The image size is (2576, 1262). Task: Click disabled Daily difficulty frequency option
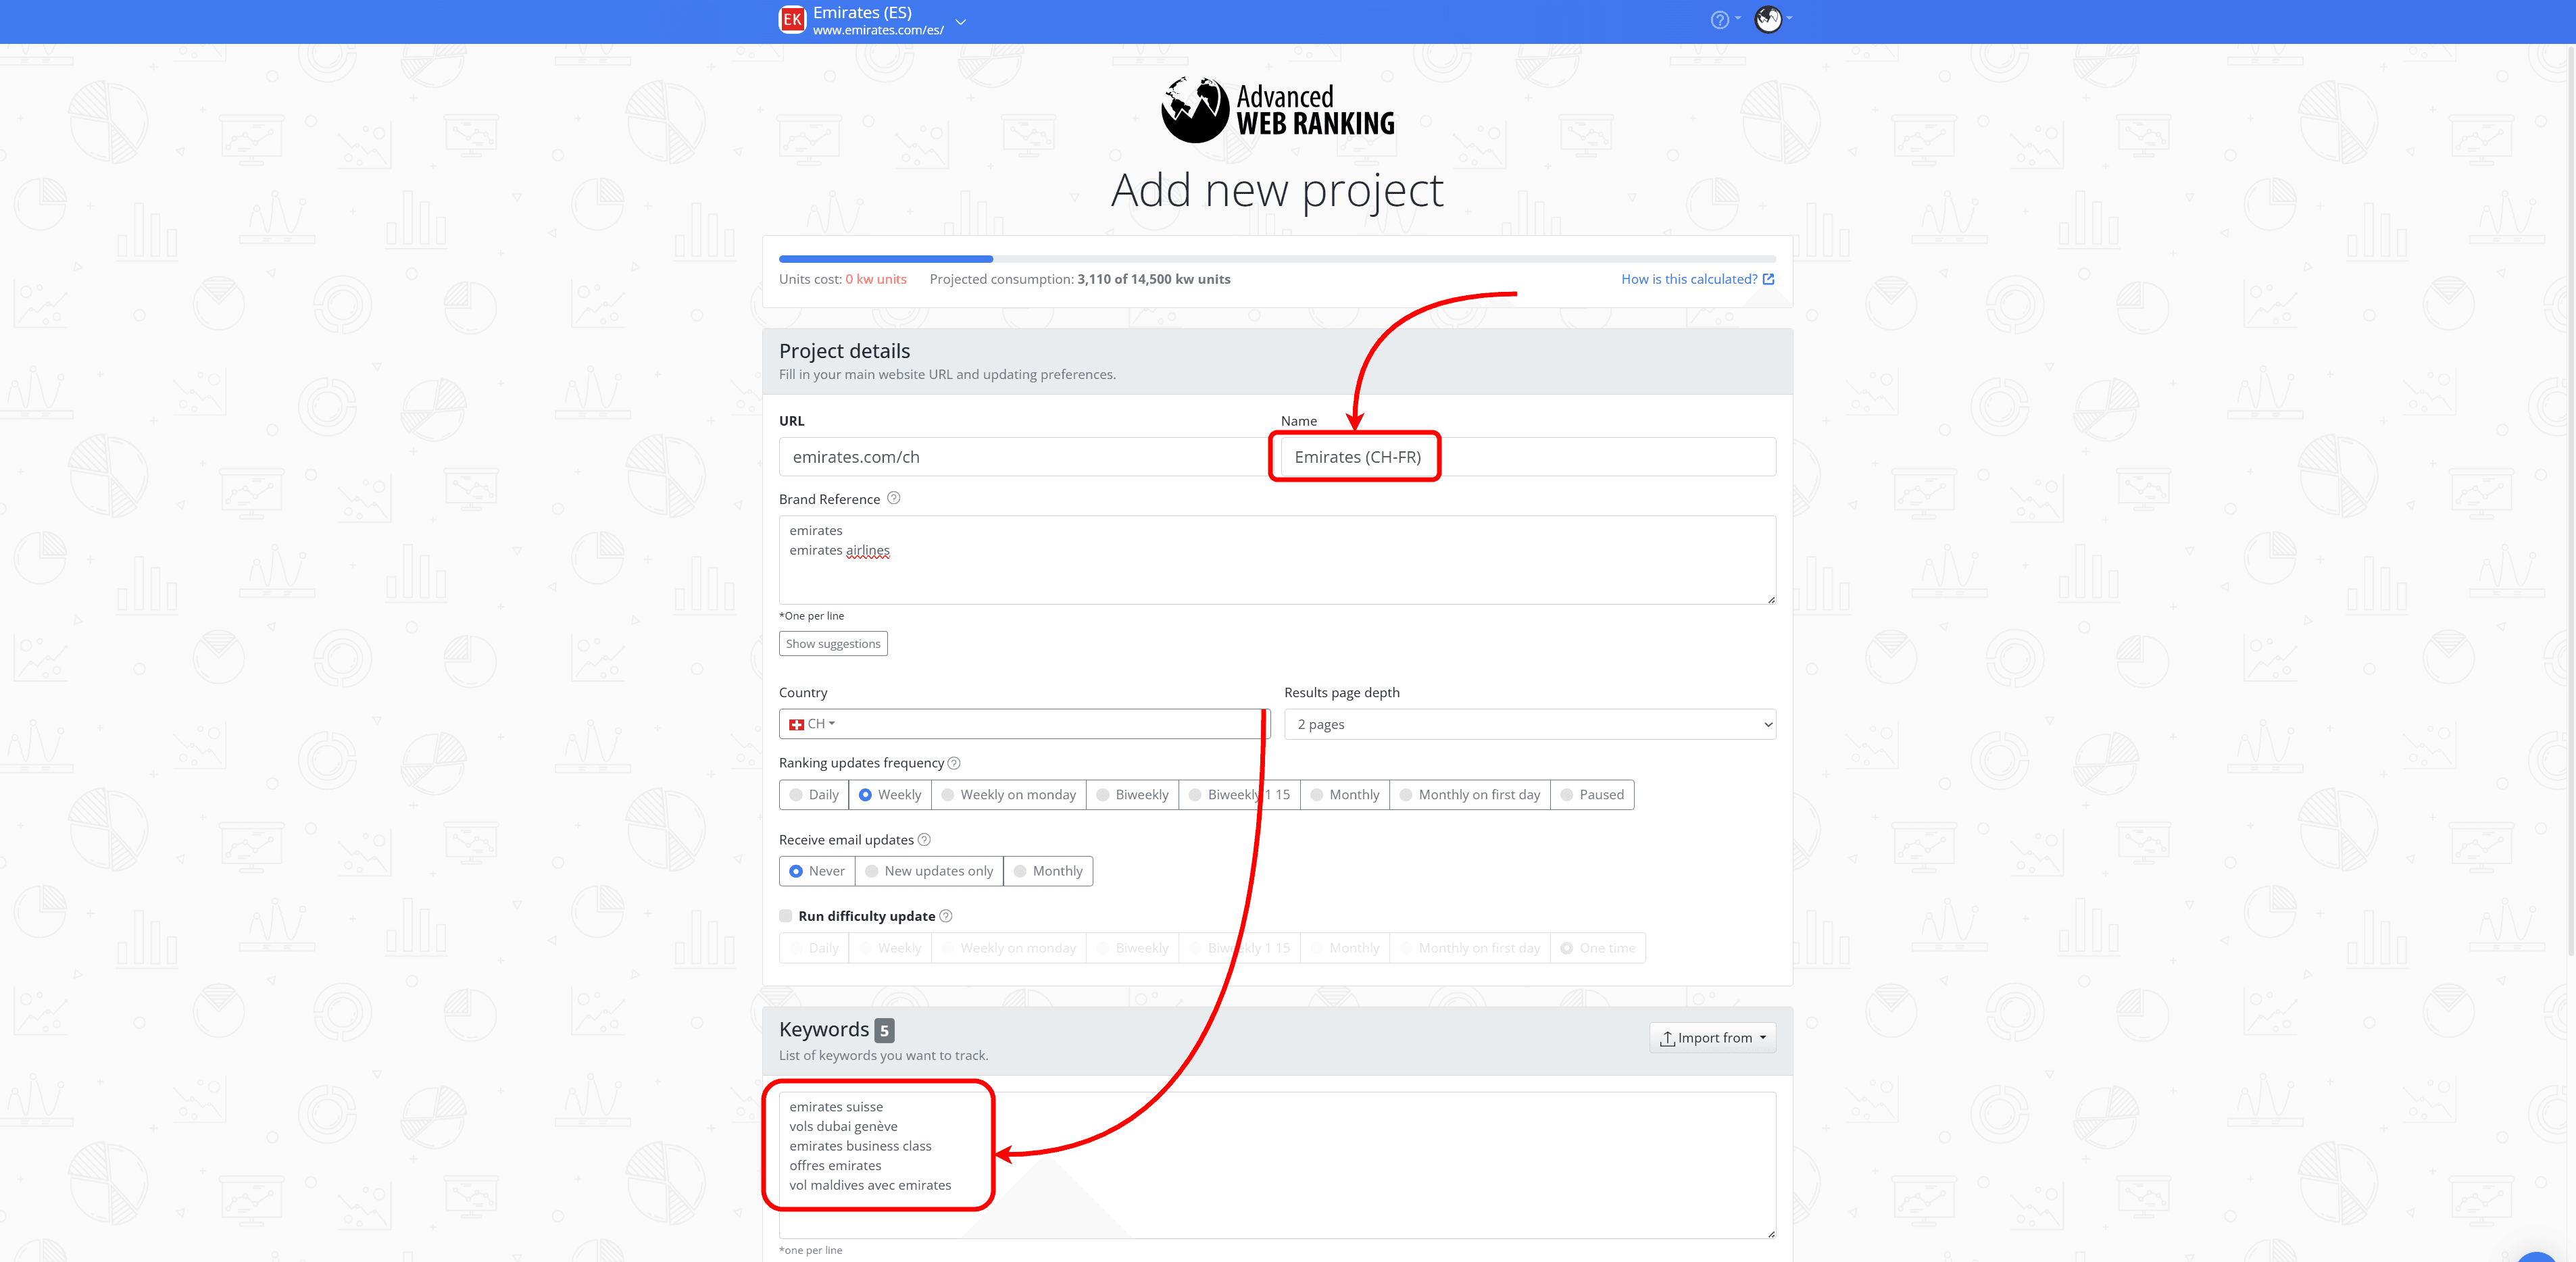point(814,948)
